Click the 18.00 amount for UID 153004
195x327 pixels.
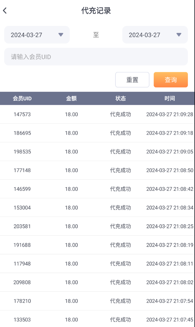tap(71, 208)
